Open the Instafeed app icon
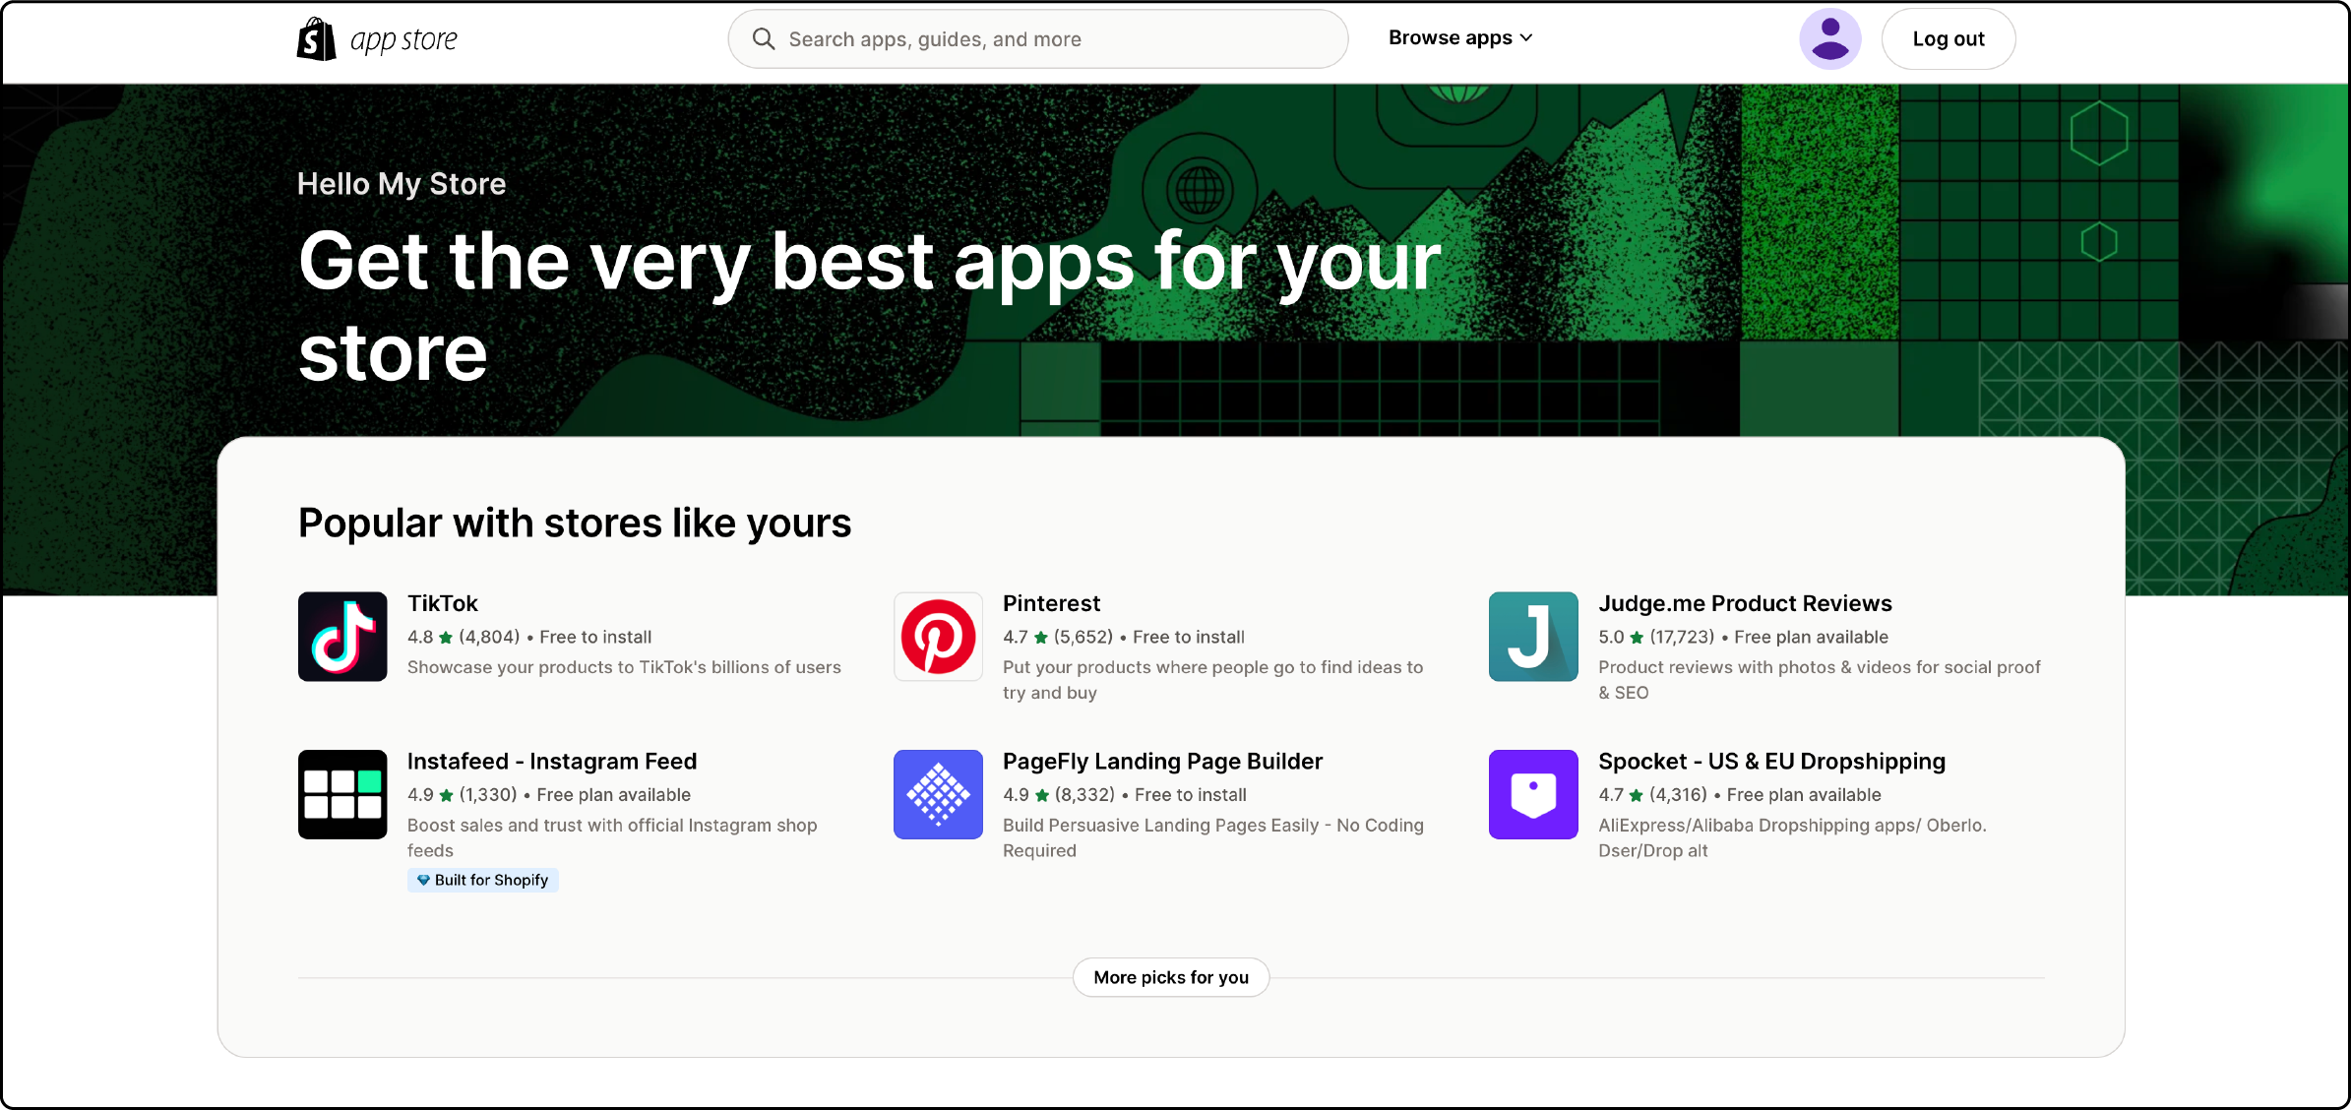 342,794
